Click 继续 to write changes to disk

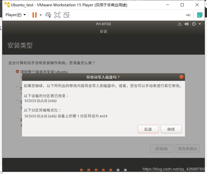tap(171, 129)
